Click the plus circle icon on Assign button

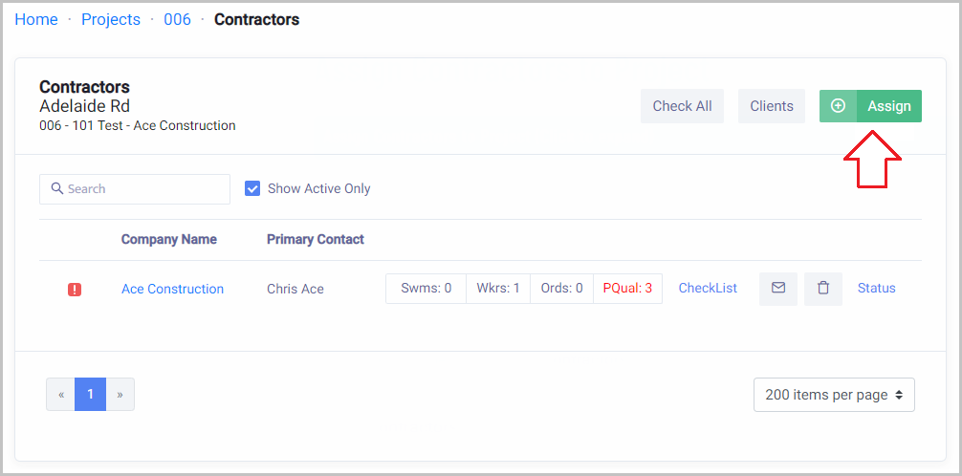point(838,106)
